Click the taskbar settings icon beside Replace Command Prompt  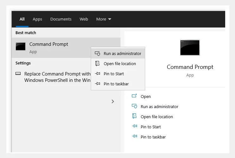[18, 74]
